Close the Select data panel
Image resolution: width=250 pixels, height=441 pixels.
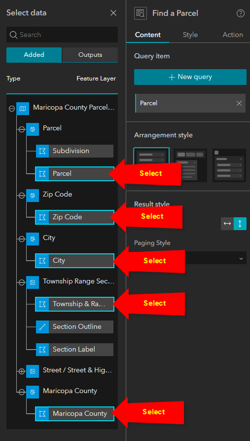pos(113,13)
